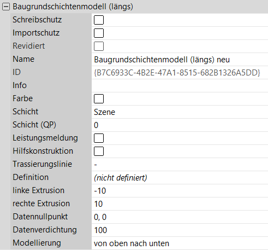Click the Definition (nicht definiert) field
The width and height of the screenshot is (268, 250).
[180, 178]
